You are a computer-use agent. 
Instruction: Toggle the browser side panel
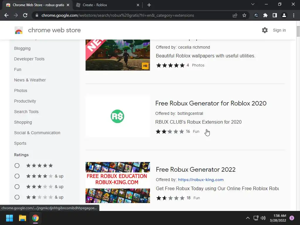[x=275, y=15]
